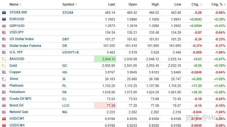Click the US flag icon beside Natural Gas
Screen dimensions: 227x127
pos(4,112)
